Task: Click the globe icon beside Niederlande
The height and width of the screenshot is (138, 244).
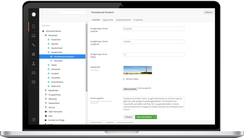Action: 48,52
